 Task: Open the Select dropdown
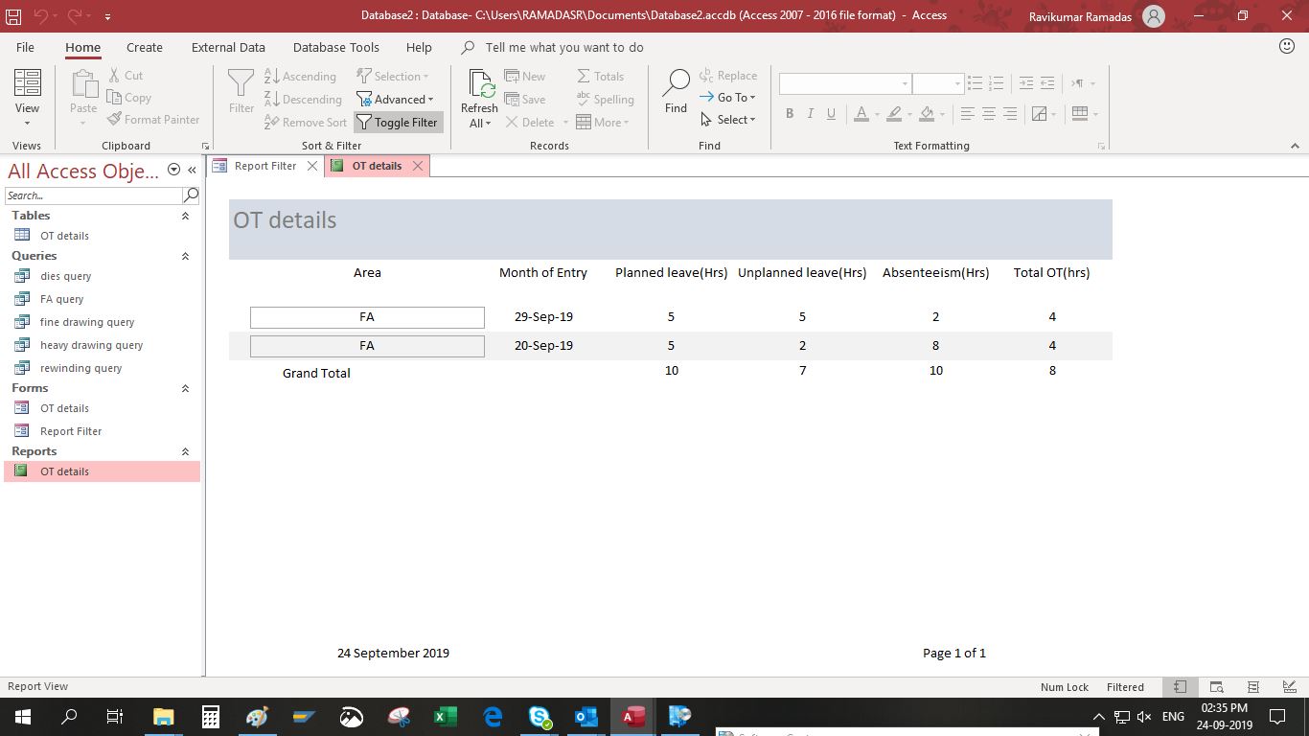(728, 120)
